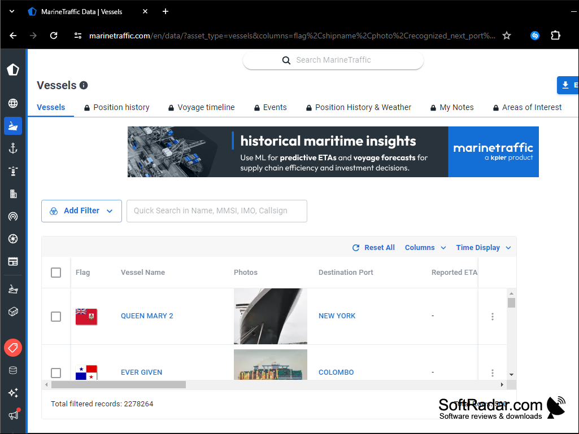Focus the Quick Search name/MMSI field

pyautogui.click(x=217, y=211)
